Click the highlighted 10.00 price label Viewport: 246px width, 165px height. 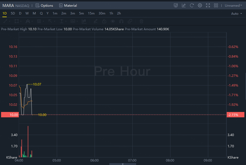(x=10, y=115)
